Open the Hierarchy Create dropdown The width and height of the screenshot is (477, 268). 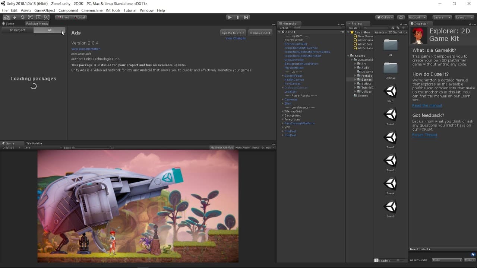(x=285, y=28)
